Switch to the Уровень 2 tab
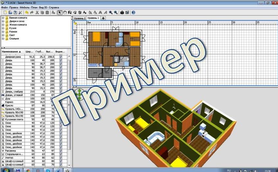 tap(79, 18)
